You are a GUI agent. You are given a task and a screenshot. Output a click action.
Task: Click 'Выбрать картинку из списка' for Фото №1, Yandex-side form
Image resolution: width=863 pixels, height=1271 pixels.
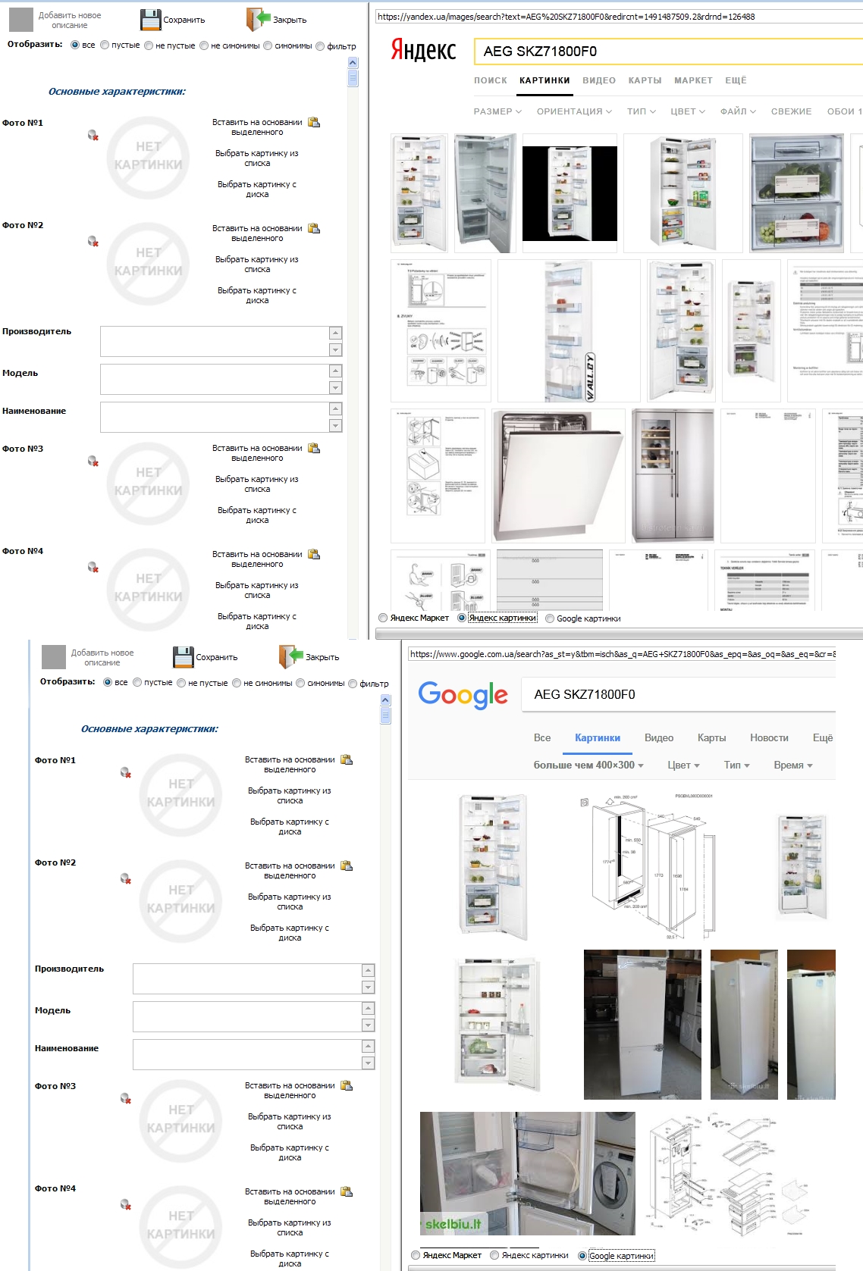(257, 158)
